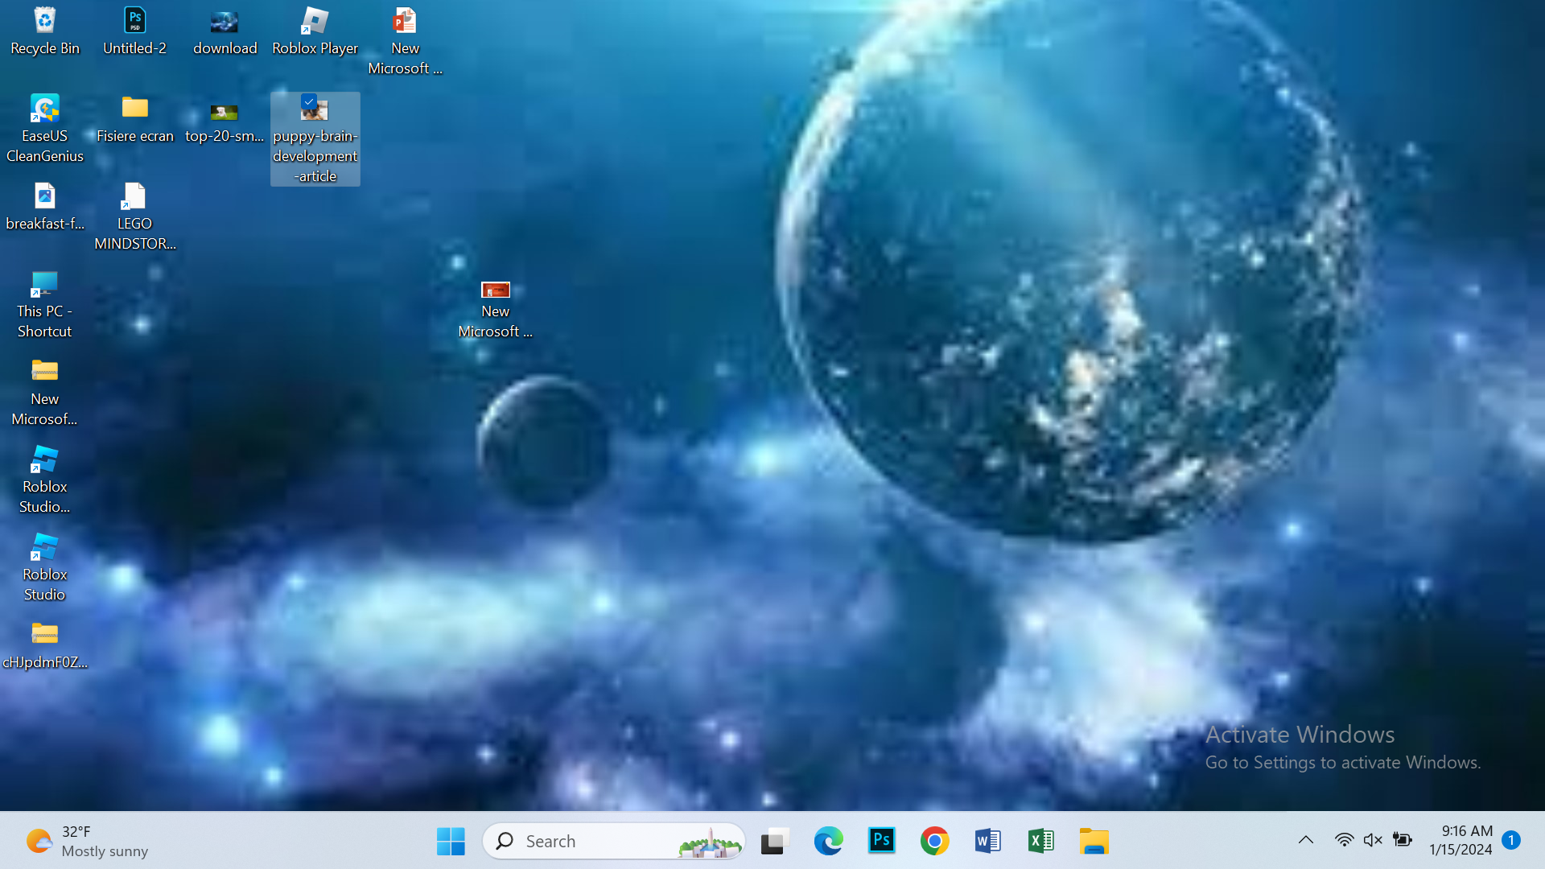Select the breakfast-f... image file icon

coord(45,208)
